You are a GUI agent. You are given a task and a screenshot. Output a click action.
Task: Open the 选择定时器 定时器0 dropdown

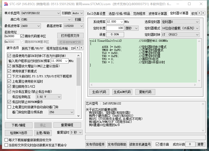[180, 22]
